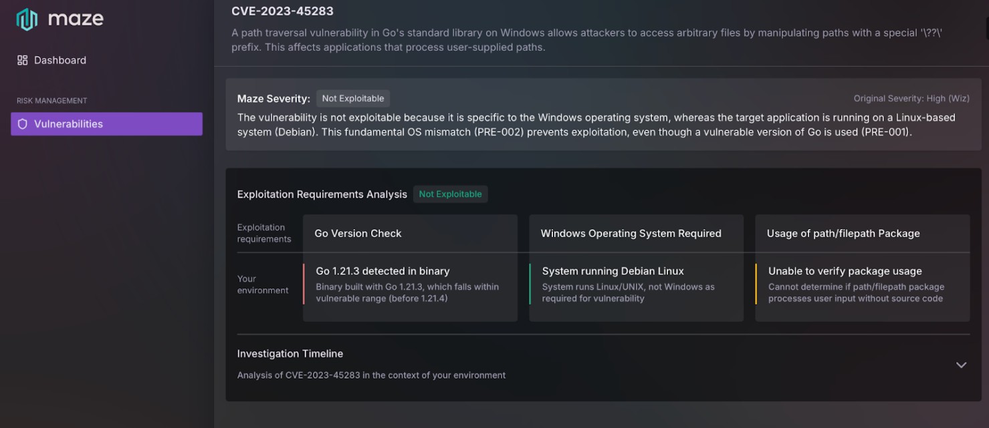Click the Maze logo icon
The height and width of the screenshot is (428, 989).
pos(27,19)
